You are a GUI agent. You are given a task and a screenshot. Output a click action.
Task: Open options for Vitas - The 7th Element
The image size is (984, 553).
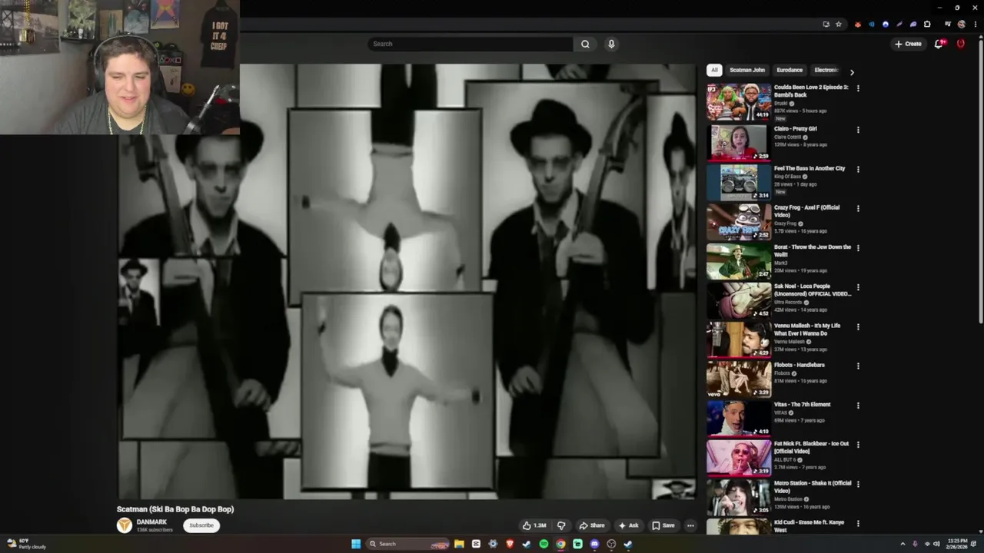point(858,406)
